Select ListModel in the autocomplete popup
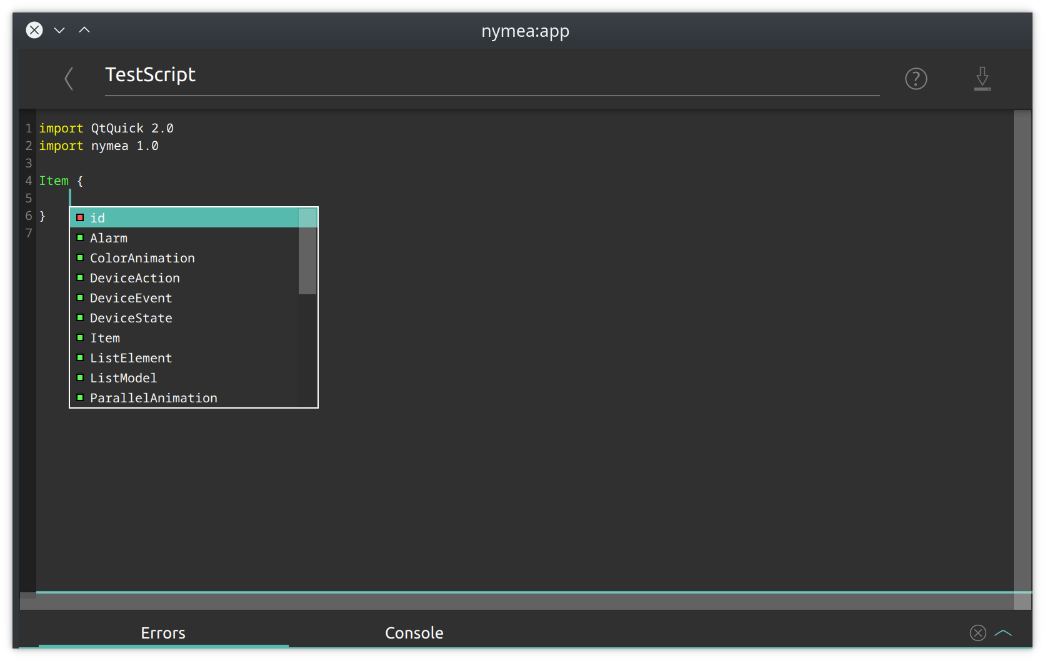 pyautogui.click(x=184, y=378)
